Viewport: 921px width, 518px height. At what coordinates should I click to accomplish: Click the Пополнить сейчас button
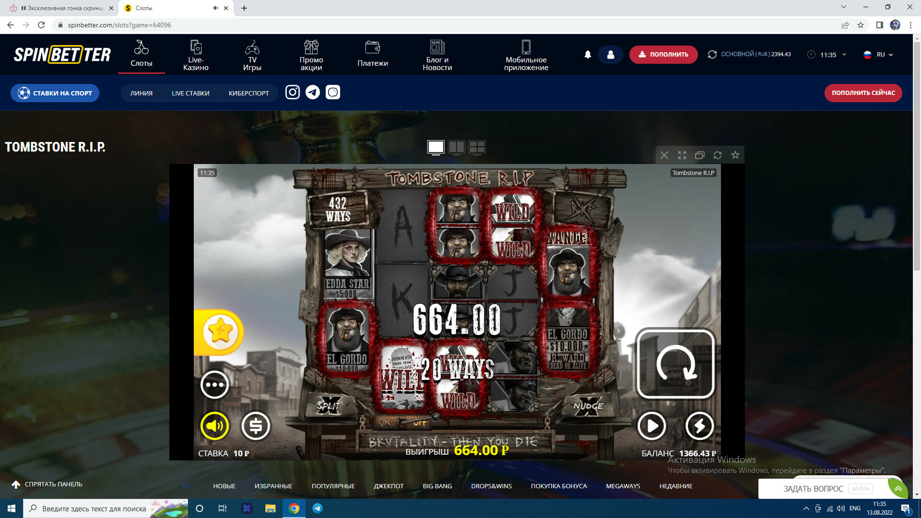pyautogui.click(x=863, y=93)
